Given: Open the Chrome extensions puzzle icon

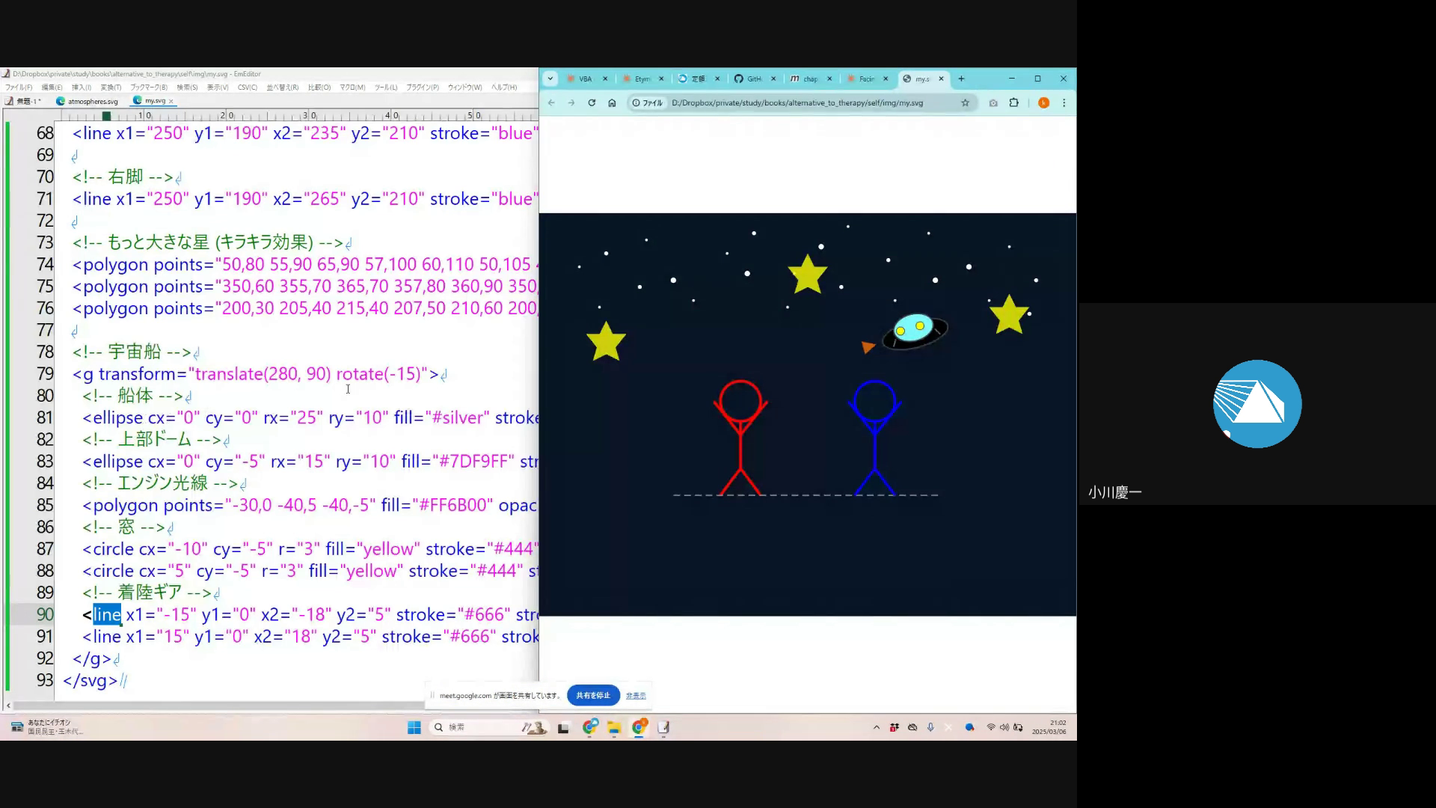Looking at the screenshot, I should [1014, 103].
